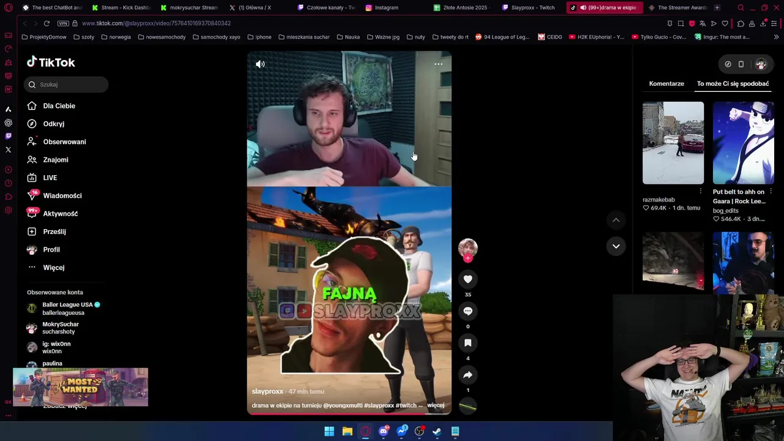Open ChatGPT in Opera sidebar

[x=8, y=123]
